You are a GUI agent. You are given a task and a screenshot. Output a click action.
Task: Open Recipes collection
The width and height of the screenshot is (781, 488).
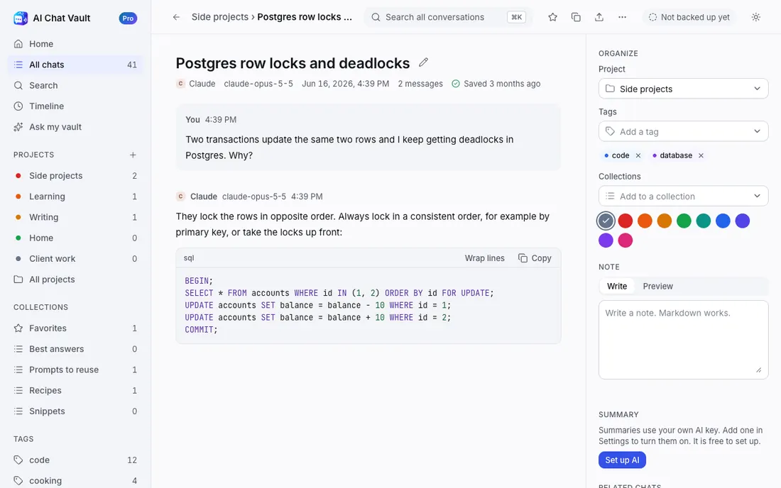pyautogui.click(x=75, y=391)
